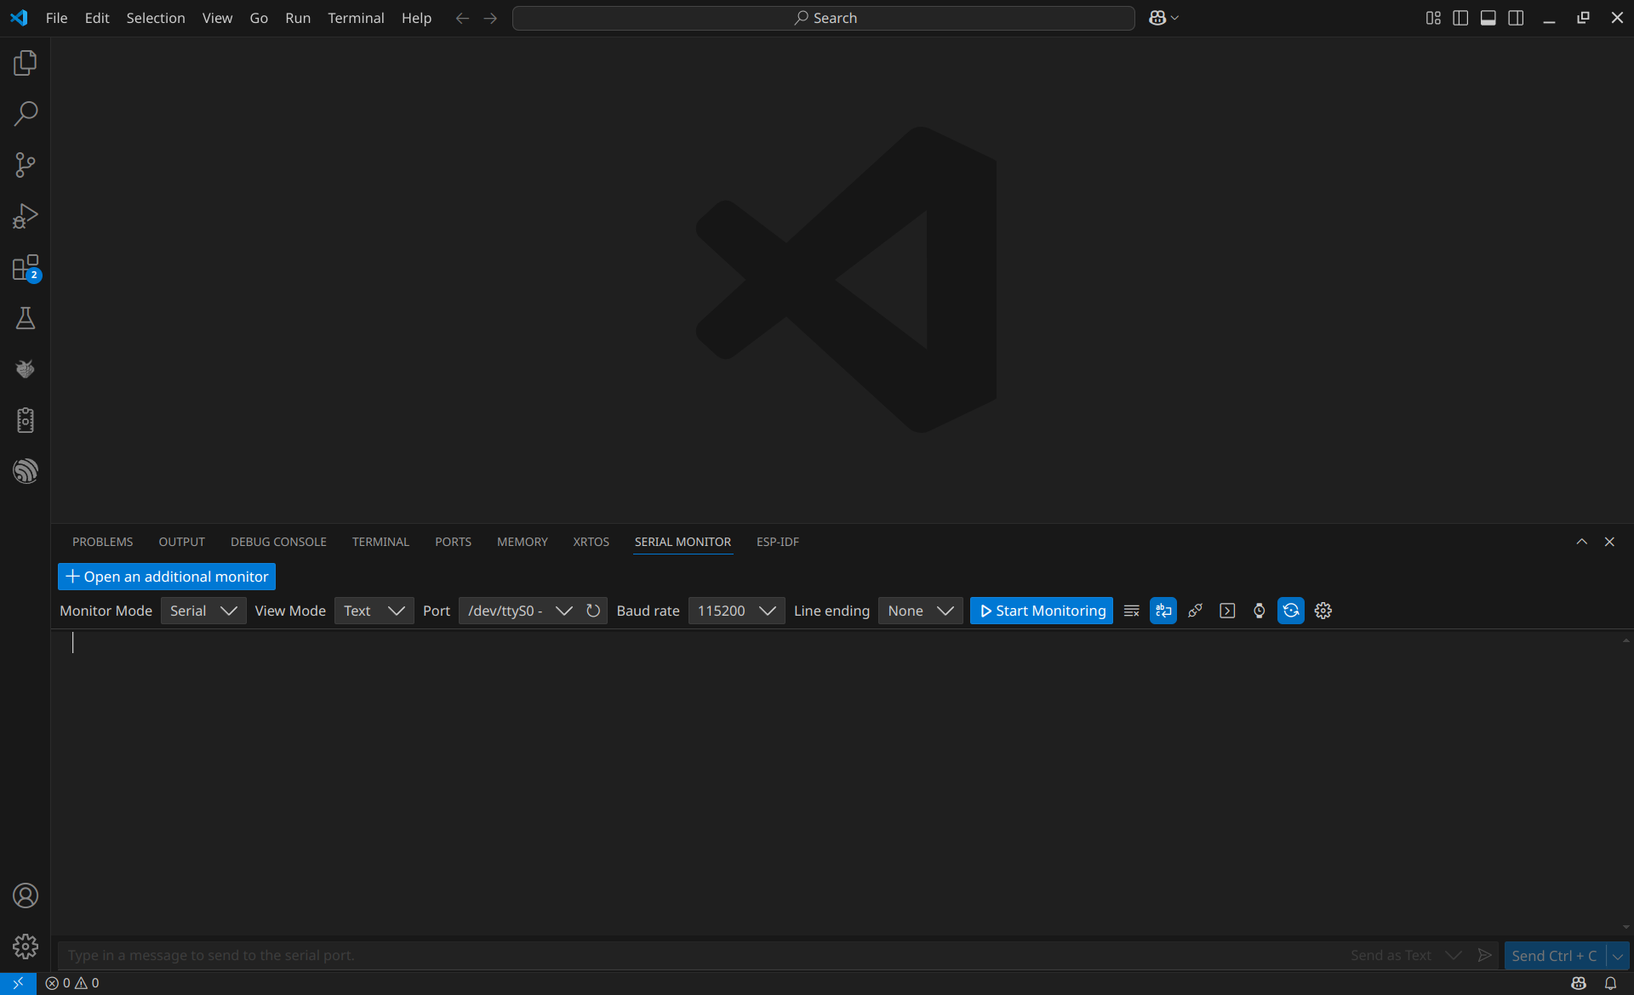
Task: Open Monitor Mode Serial dropdown
Action: point(203,611)
